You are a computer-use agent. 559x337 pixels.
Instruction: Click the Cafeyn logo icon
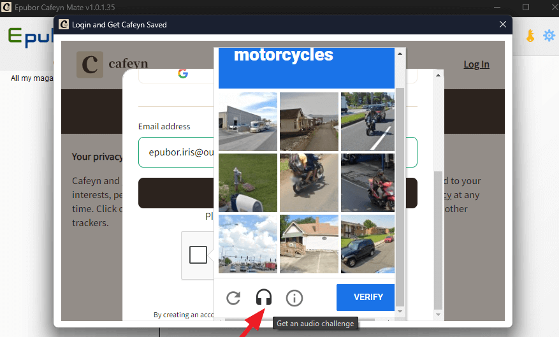click(89, 64)
